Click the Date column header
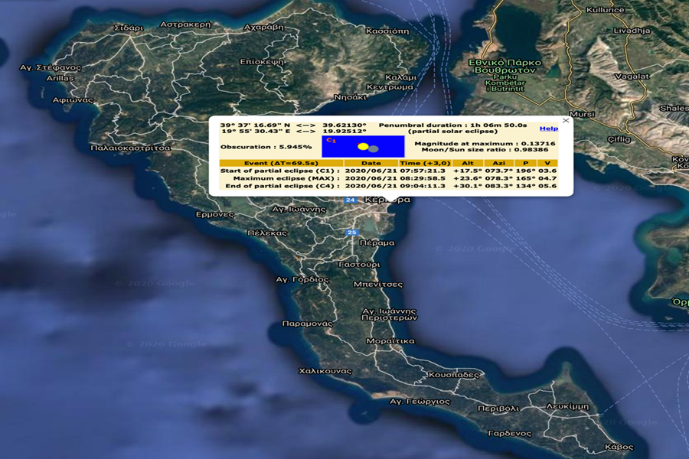This screenshot has height=459, width=689. (371, 163)
